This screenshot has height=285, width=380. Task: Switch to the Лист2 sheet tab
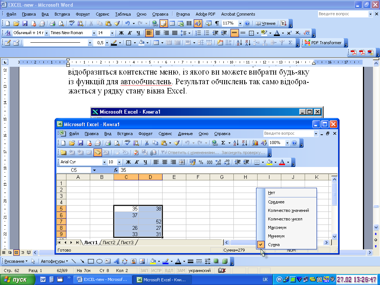(x=109, y=243)
